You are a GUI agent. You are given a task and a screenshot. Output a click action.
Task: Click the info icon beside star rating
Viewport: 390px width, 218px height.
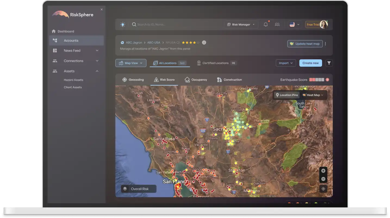tap(204, 42)
